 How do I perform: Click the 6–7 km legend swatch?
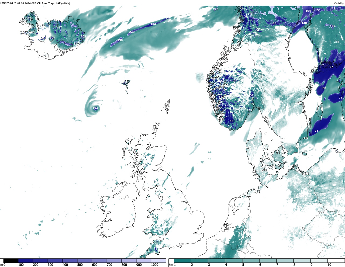pos(268,261)
